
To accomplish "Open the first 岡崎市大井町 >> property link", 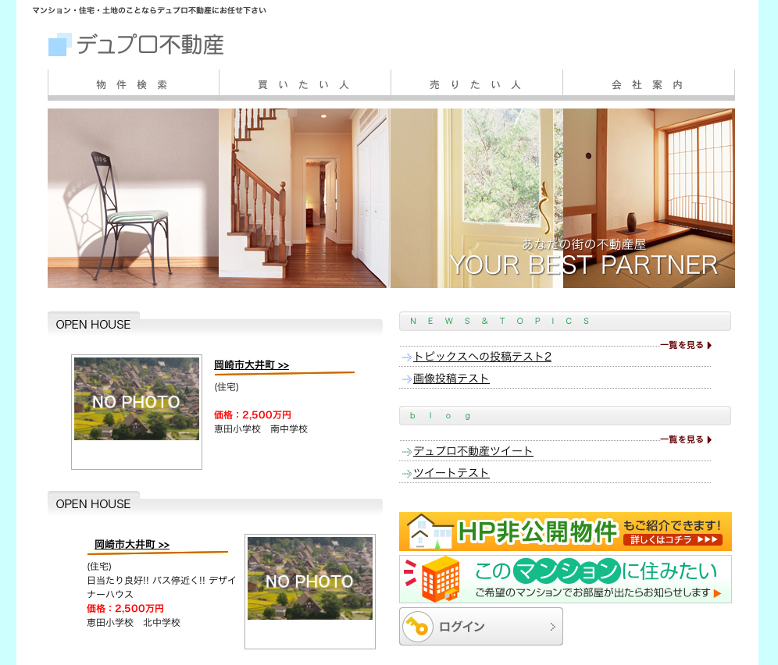I will coord(252,365).
